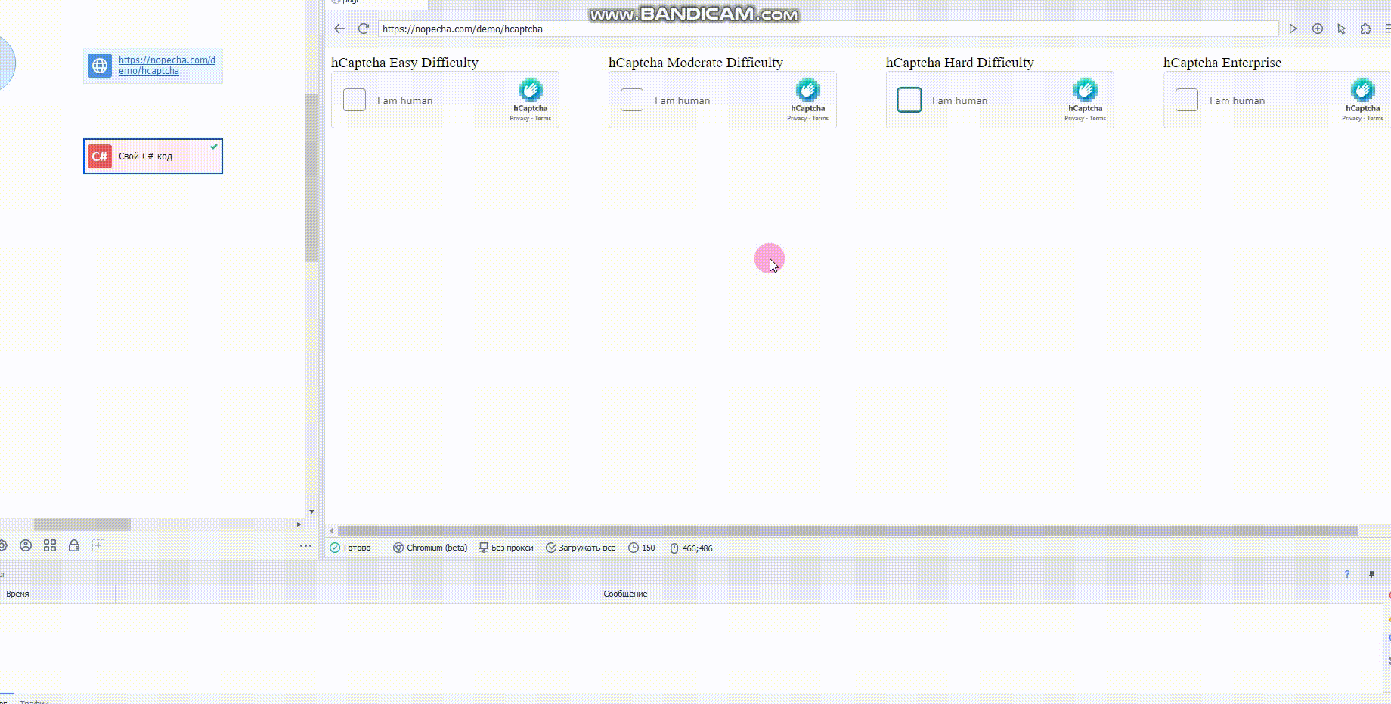
Task: Open Terms link in Easy Difficulty captcha
Action: [x=543, y=119]
